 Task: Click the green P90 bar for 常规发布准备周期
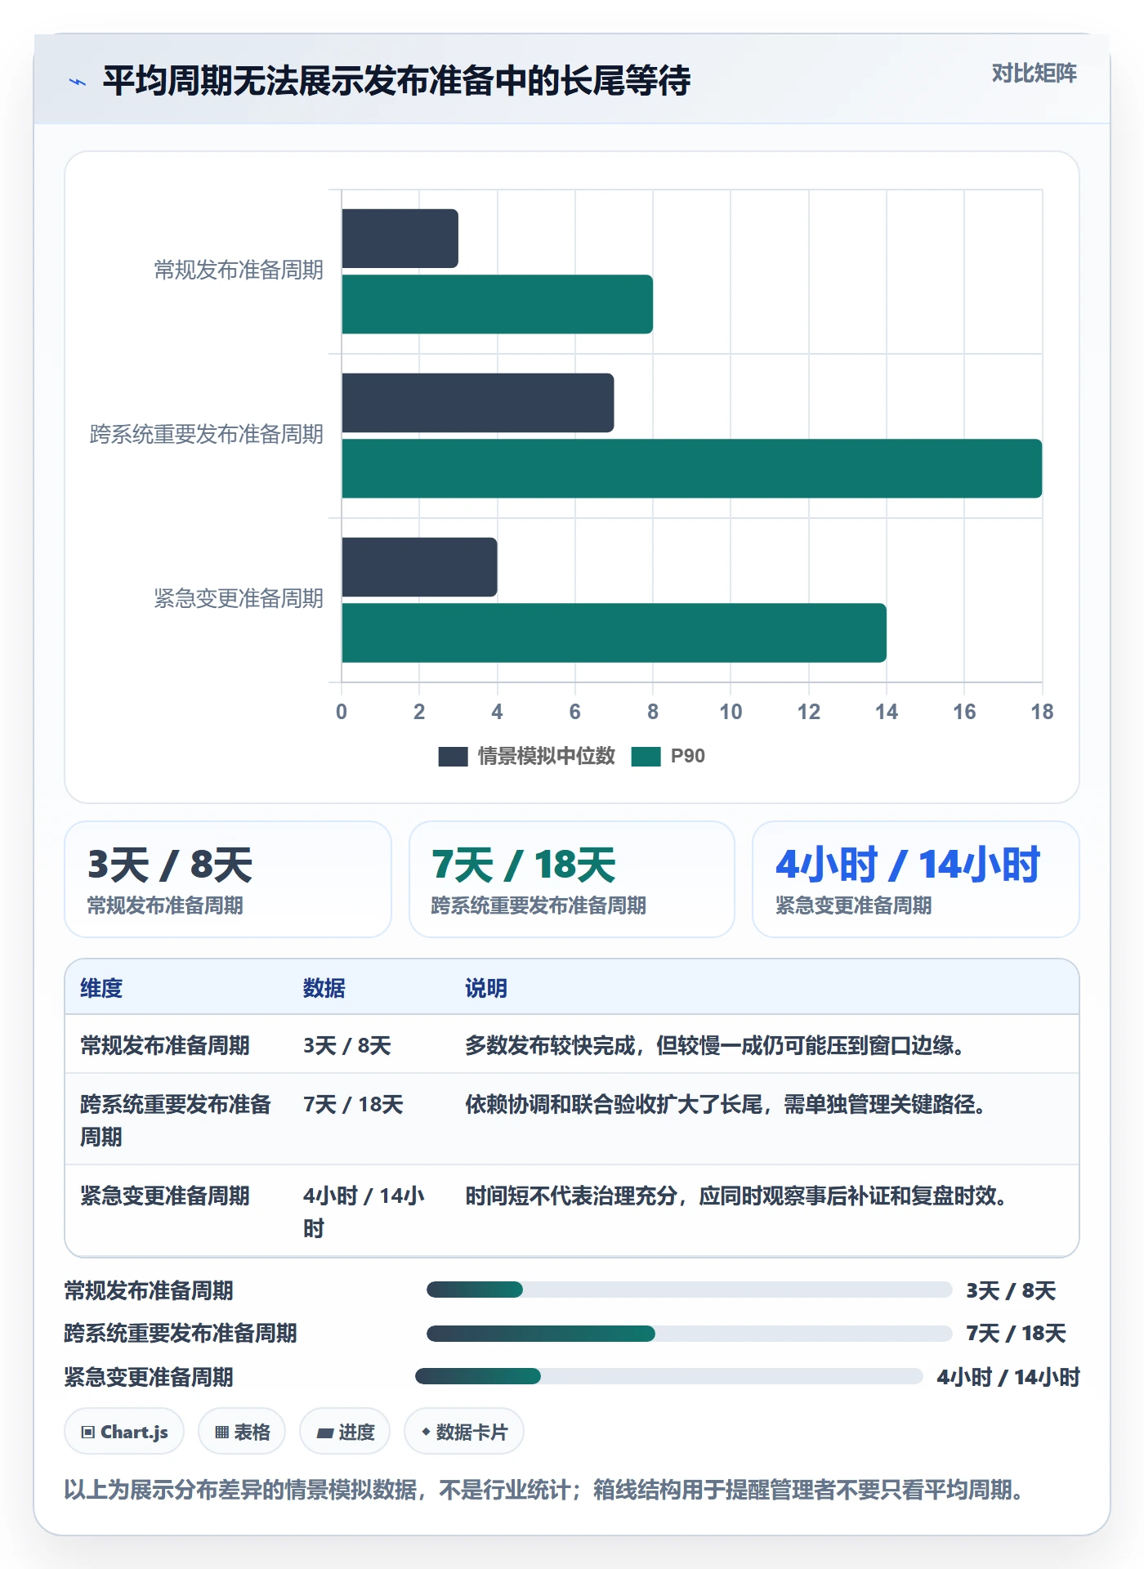(497, 304)
